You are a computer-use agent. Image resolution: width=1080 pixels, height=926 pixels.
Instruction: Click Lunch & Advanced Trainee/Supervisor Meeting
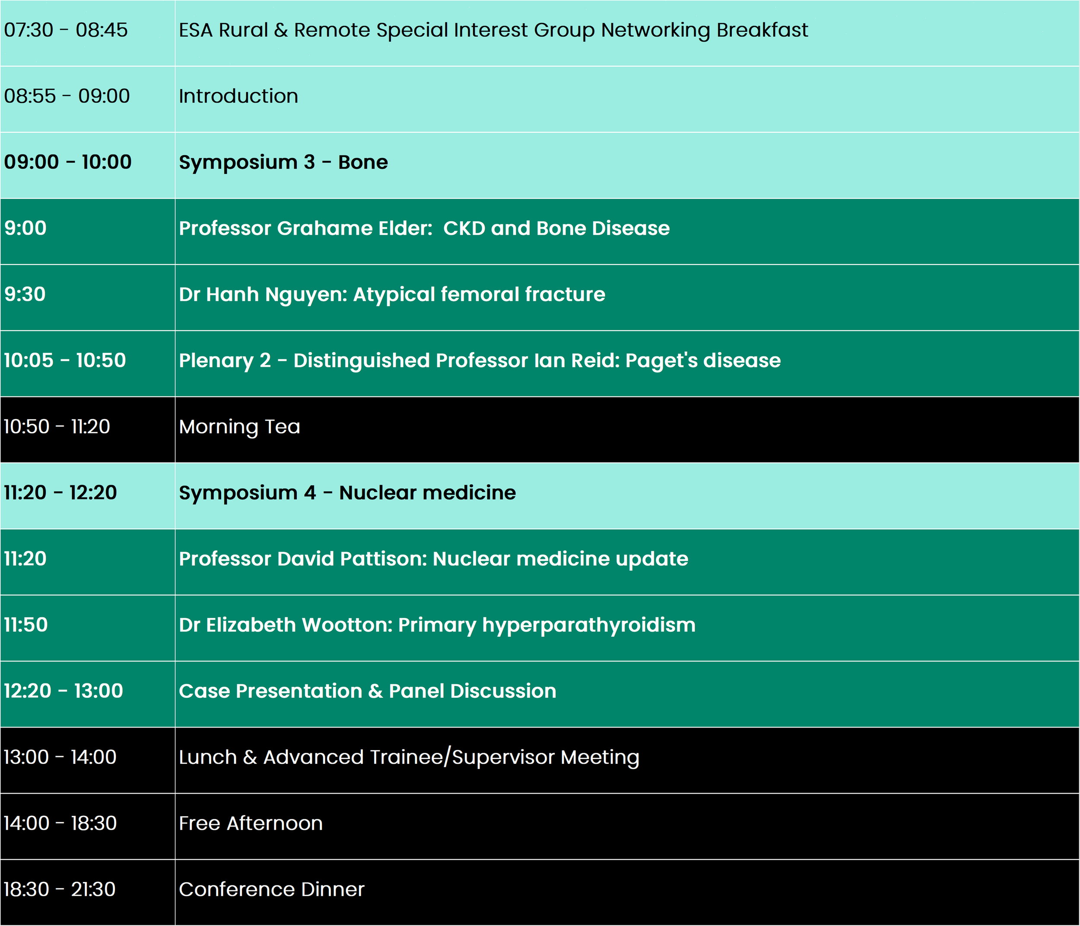point(409,757)
